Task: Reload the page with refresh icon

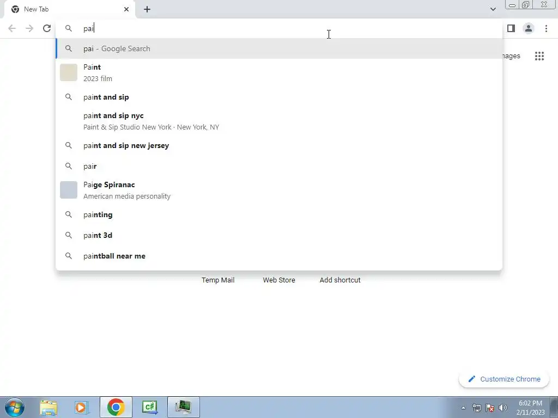Action: (47, 28)
